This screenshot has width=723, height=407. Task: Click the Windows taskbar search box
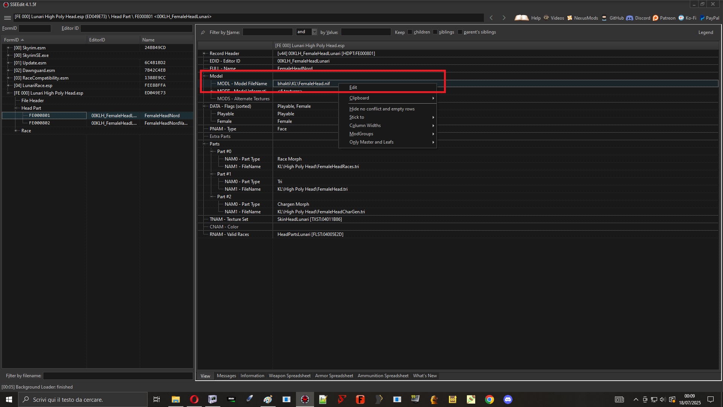(83, 399)
